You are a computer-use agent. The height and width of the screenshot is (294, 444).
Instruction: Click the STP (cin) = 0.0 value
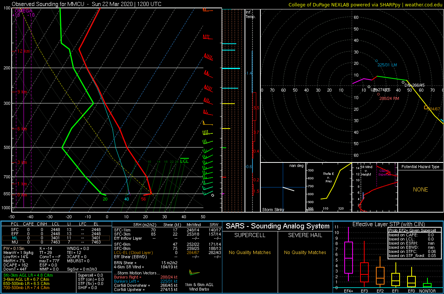[91, 280]
